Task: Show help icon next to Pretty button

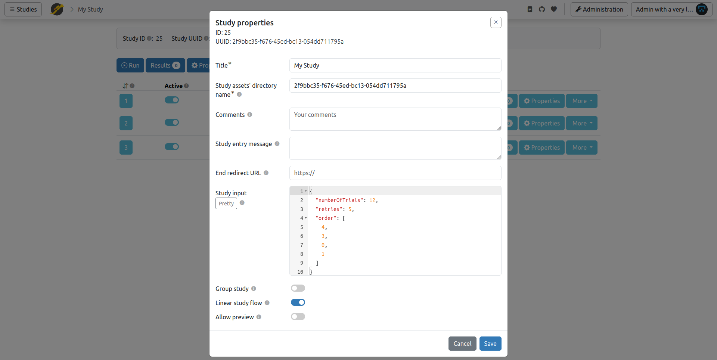Action: tap(242, 203)
